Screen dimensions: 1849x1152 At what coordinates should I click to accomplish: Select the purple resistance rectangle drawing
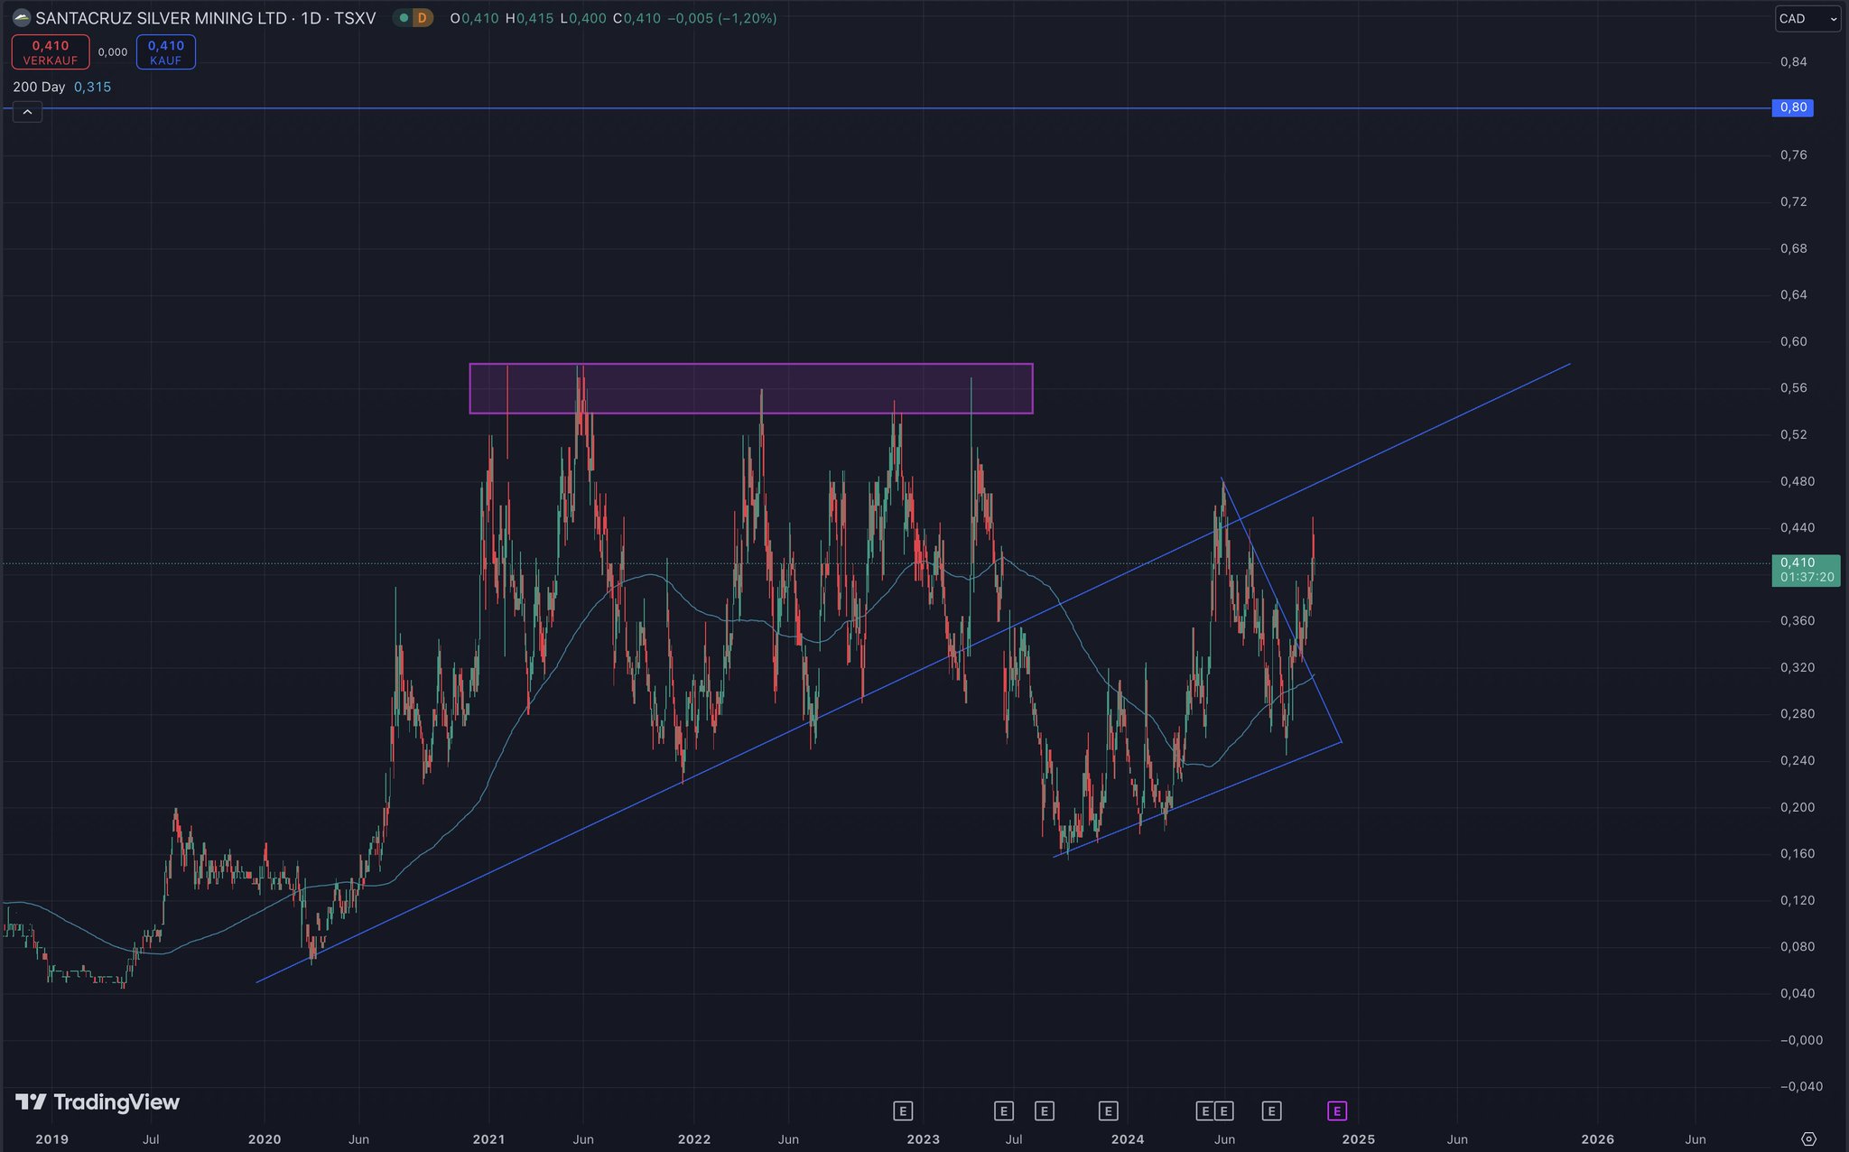point(751,388)
